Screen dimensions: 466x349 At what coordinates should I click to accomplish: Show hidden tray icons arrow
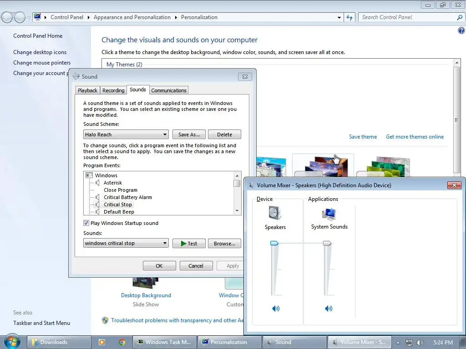tap(398, 343)
